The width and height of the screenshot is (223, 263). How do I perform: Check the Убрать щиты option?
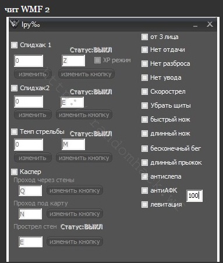pos(144,105)
